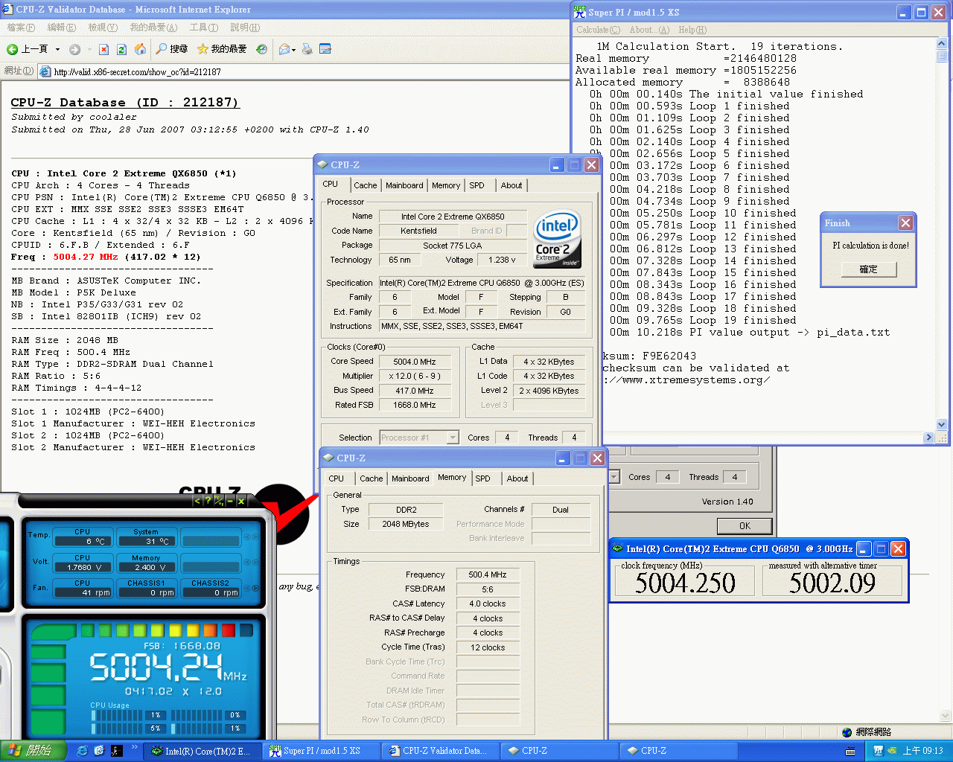Open the 檔案(F) menu in Internet Explorer
The width and height of the screenshot is (953, 762).
(x=21, y=28)
